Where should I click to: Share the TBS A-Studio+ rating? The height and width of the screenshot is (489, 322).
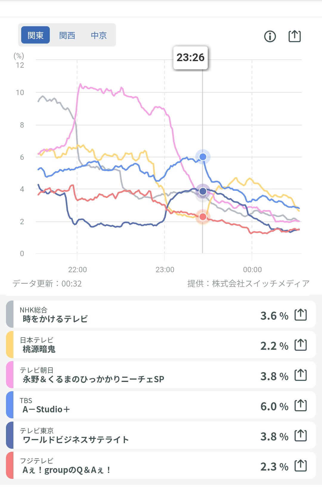pos(301,406)
